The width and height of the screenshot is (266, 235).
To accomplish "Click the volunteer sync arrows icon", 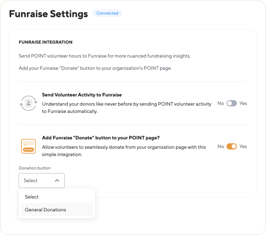I will [29, 103].
